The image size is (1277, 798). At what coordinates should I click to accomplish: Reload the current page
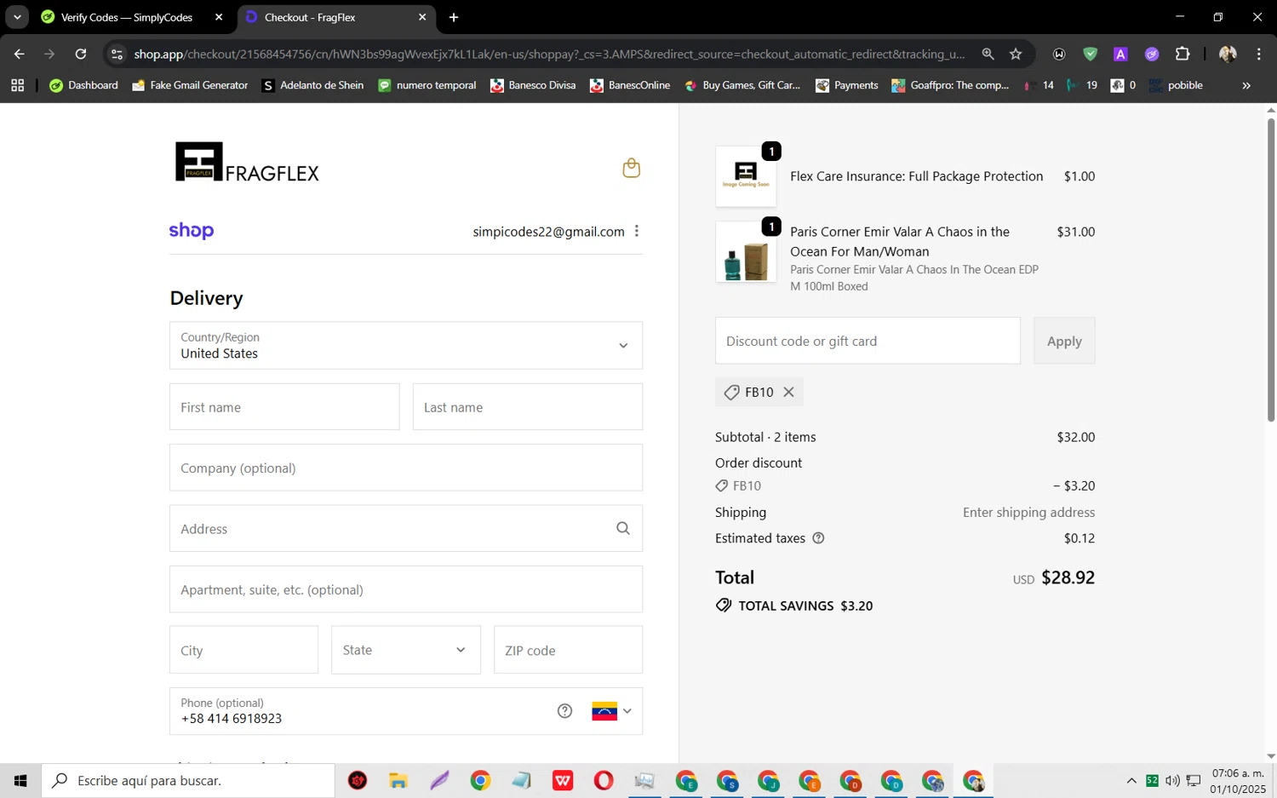click(x=81, y=54)
